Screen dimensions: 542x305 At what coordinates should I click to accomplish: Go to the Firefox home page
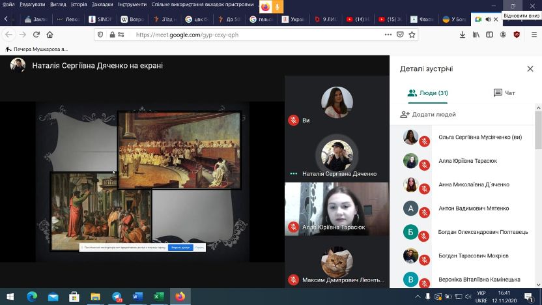click(x=50, y=35)
